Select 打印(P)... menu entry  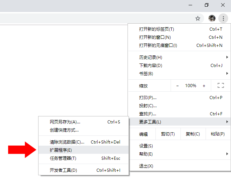point(179,98)
